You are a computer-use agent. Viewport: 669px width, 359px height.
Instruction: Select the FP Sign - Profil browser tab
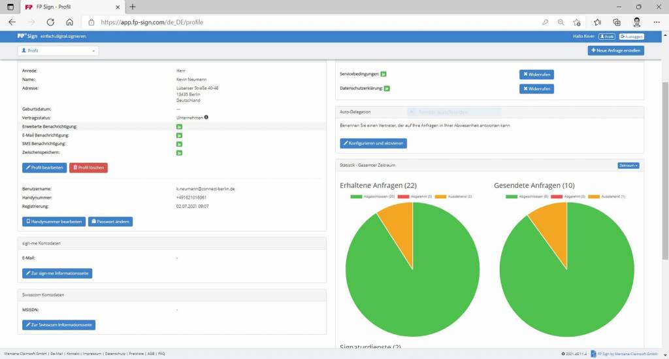click(69, 7)
